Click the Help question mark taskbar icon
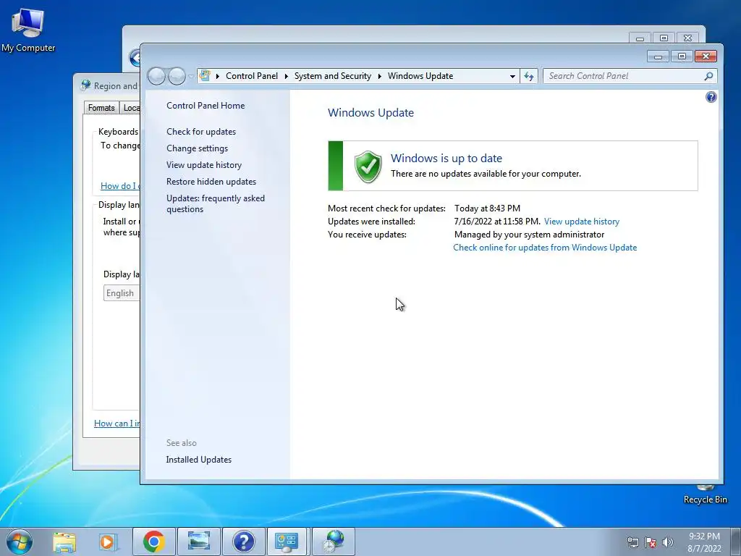The height and width of the screenshot is (556, 741). click(243, 542)
